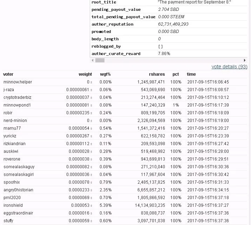
Task: Select voter j-raza
Action: click(9, 90)
